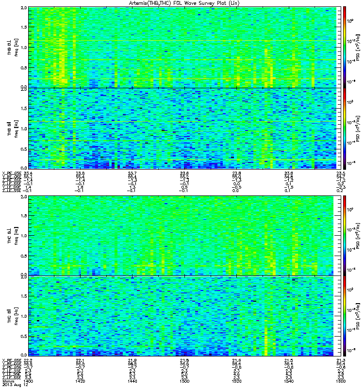Click the '1600' time tick label
364x388 pixels.
click(341, 381)
